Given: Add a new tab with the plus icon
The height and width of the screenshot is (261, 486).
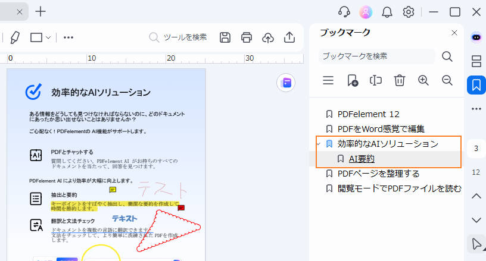Looking at the screenshot, I should point(40,12).
